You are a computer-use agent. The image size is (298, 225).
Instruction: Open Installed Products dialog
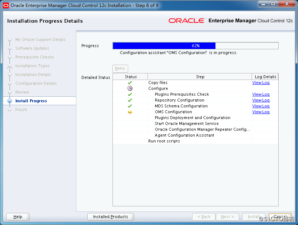click(111, 217)
